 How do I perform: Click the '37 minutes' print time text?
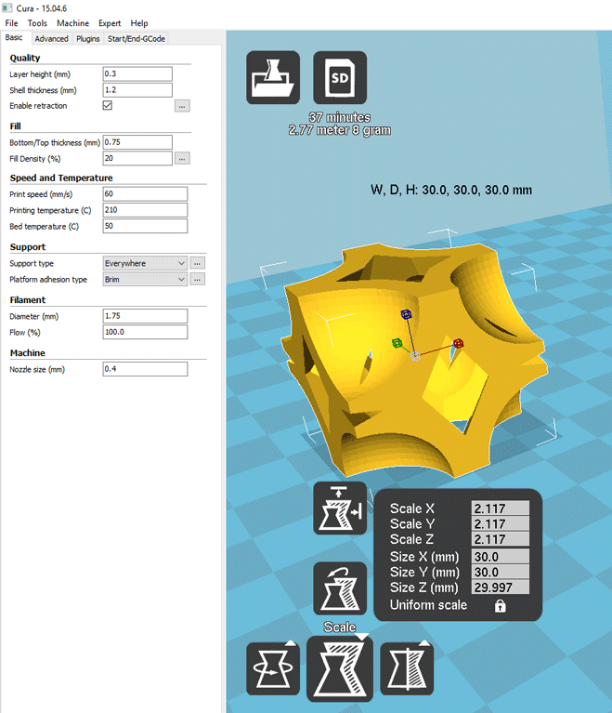340,117
